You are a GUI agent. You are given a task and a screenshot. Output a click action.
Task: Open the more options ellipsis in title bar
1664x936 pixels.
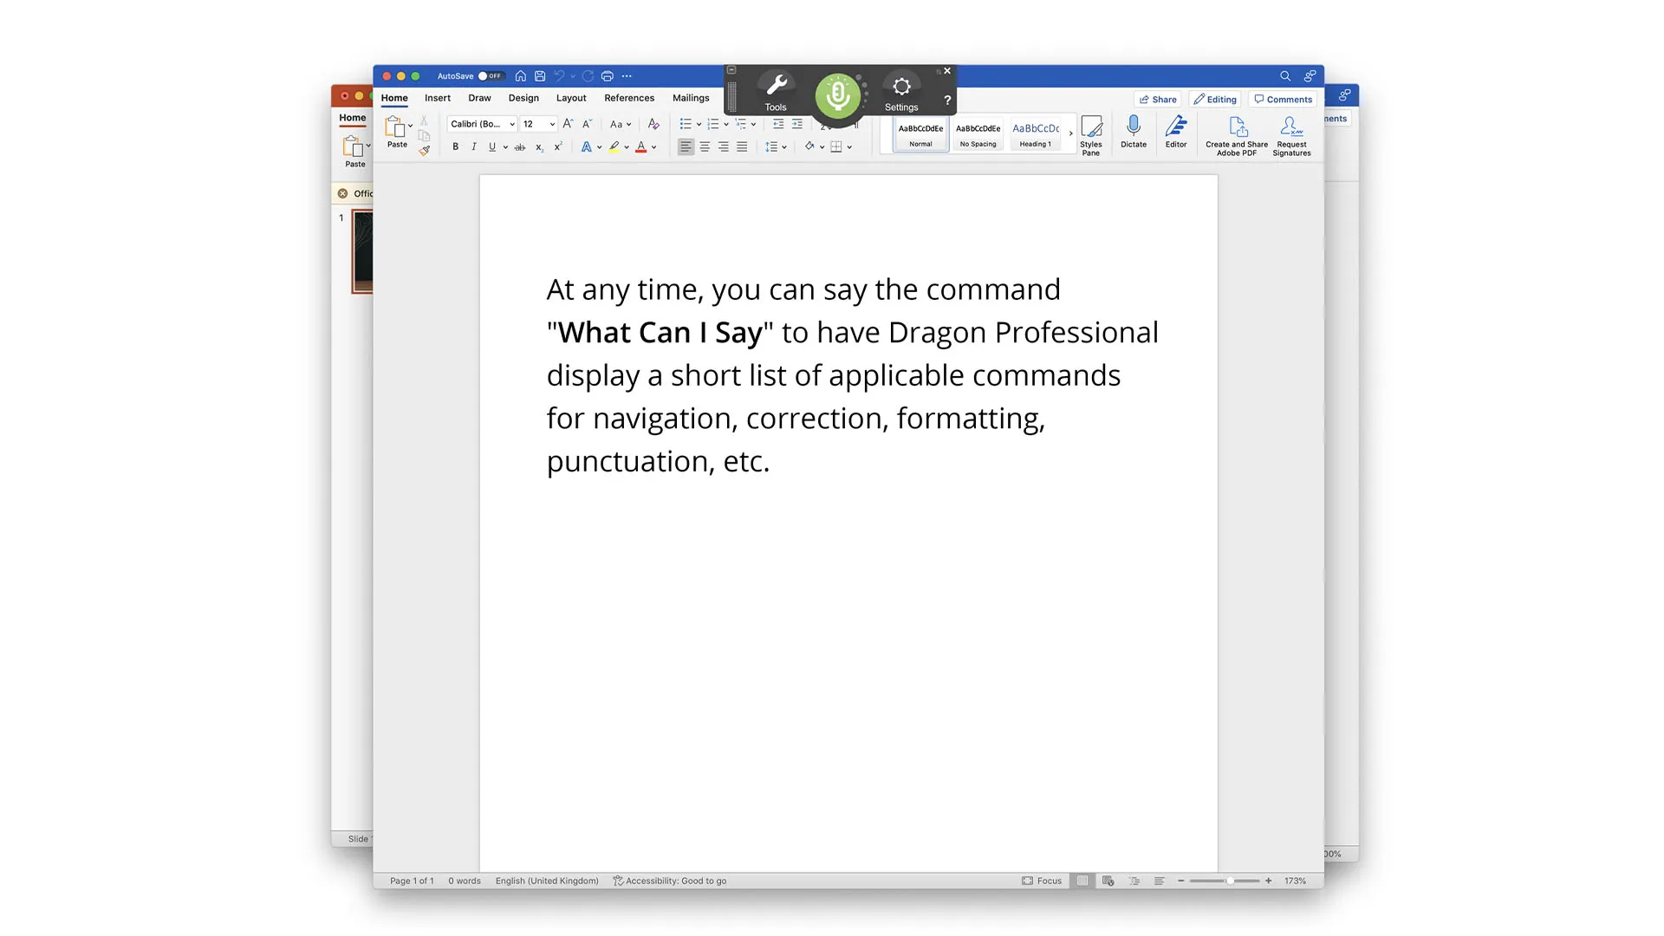click(x=627, y=76)
